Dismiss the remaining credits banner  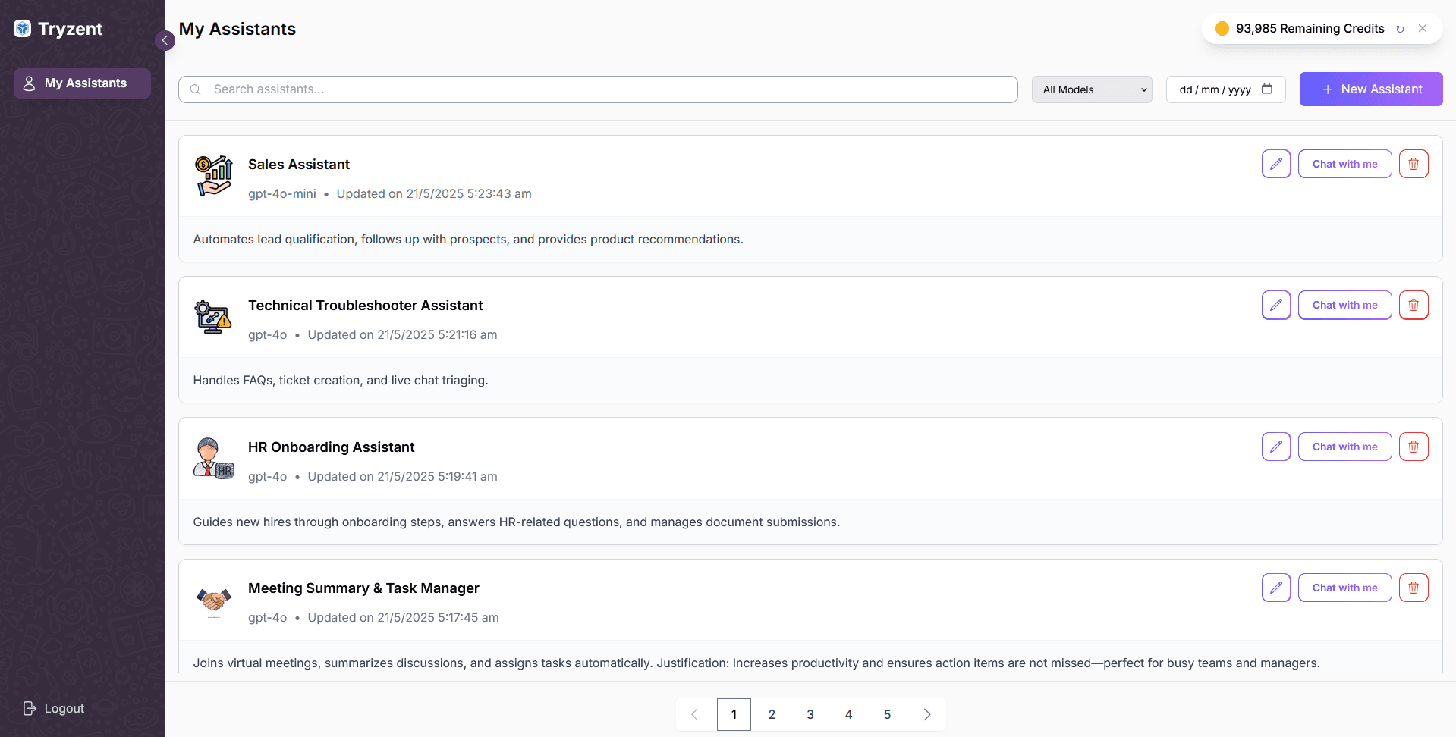[1423, 29]
